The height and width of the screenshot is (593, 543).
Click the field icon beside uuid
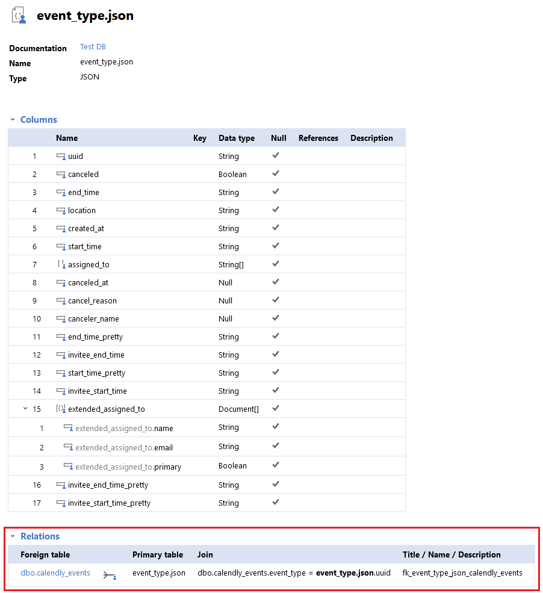(x=61, y=157)
